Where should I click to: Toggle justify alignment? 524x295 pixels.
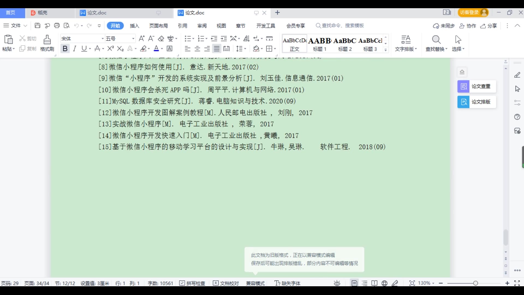tap(217, 49)
